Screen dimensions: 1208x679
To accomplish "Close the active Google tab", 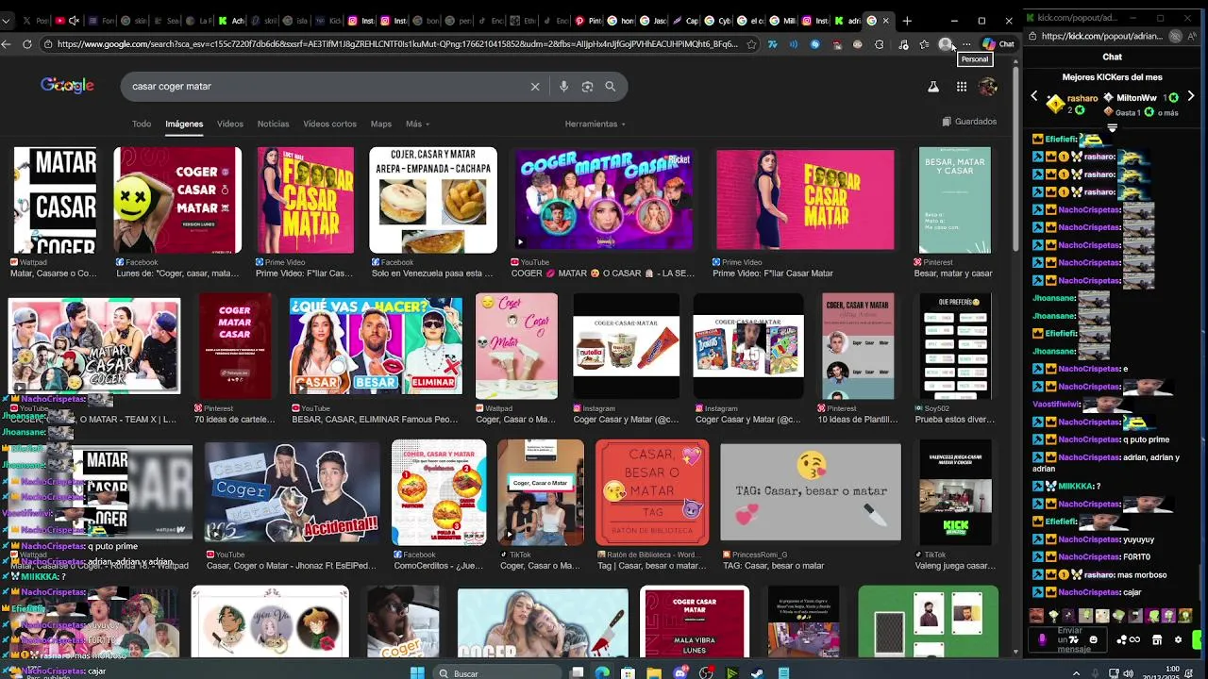I will tap(885, 21).
